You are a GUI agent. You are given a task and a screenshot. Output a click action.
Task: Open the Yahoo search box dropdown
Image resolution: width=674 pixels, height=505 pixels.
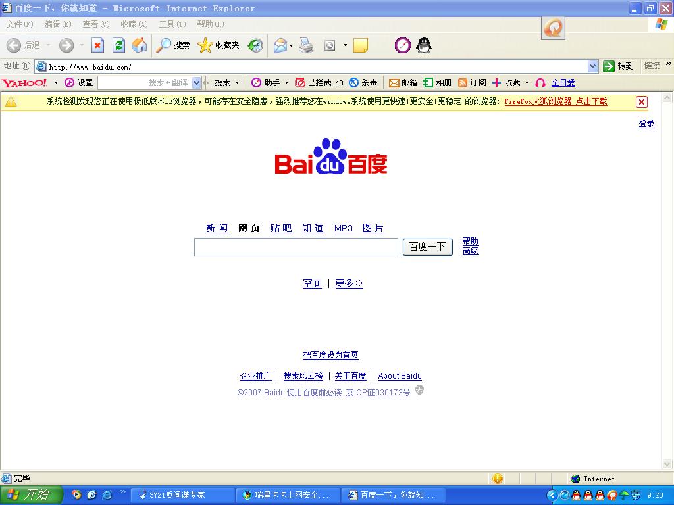tap(196, 83)
